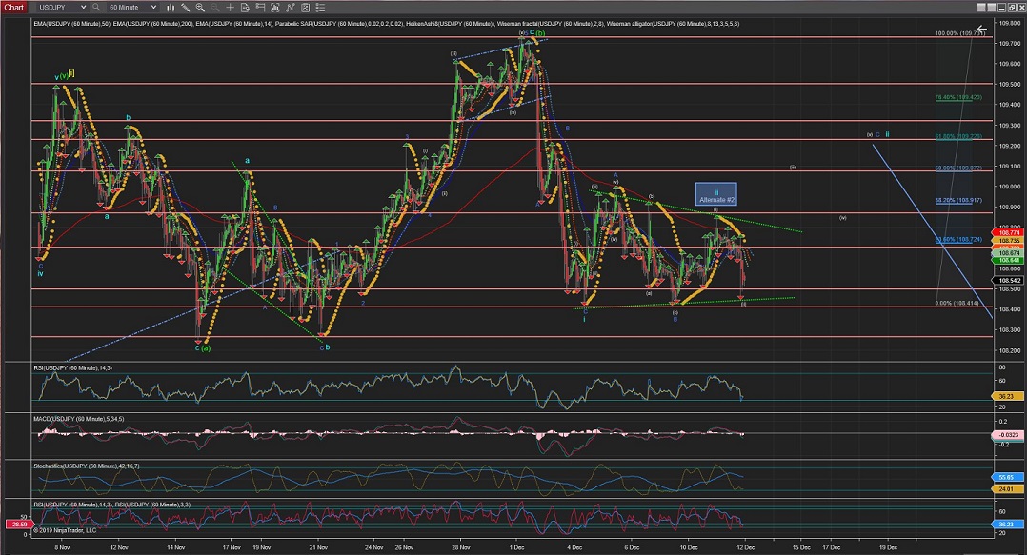Click the 28 Nov date on time axis
Viewport: 1027px width, 555px height.
click(x=461, y=547)
